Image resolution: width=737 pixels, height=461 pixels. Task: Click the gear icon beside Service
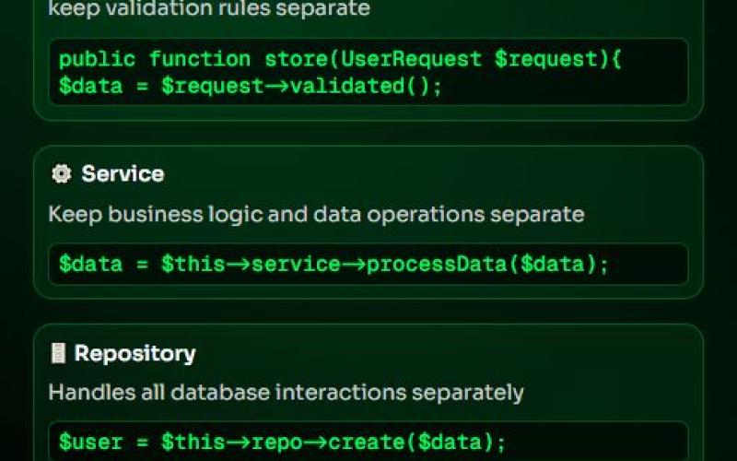[61, 174]
